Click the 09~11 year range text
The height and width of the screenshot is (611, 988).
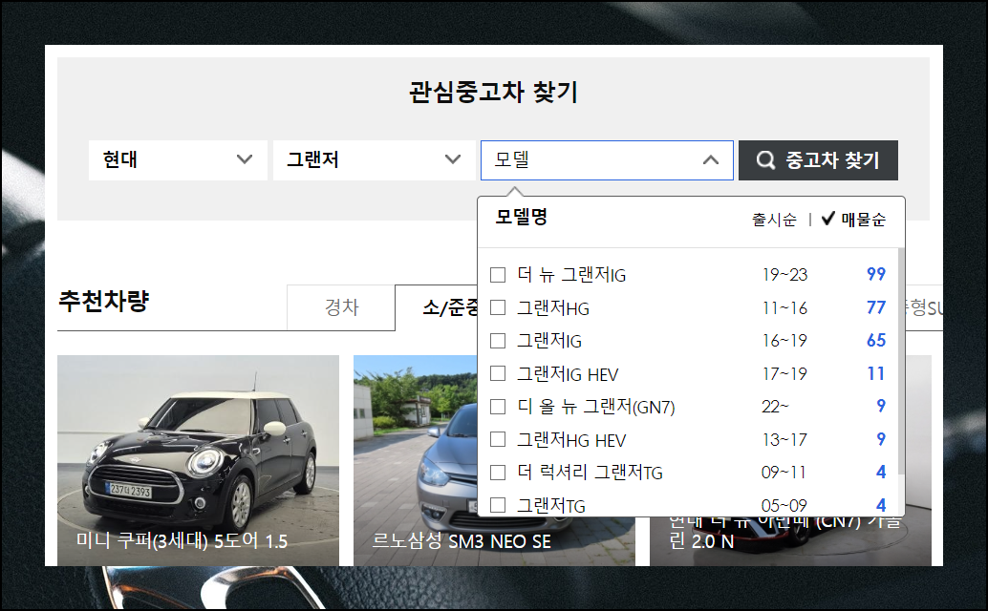(784, 472)
